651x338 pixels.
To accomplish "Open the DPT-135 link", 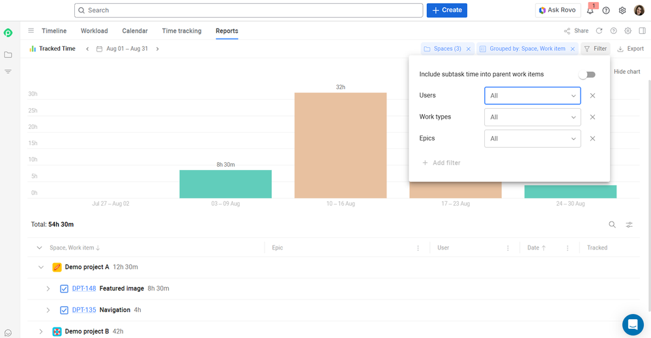I will [84, 310].
